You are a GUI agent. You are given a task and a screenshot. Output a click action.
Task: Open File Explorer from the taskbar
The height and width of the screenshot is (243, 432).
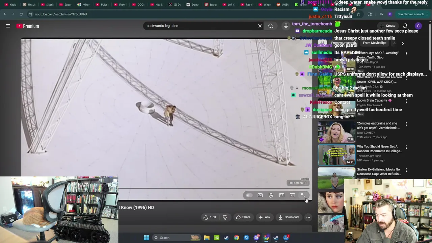(x=207, y=238)
